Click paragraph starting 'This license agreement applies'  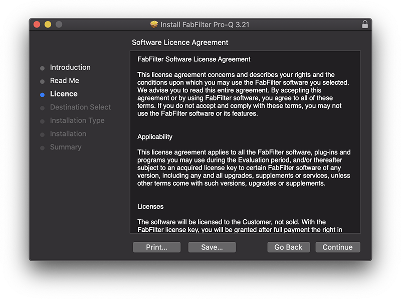pyautogui.click(x=244, y=168)
